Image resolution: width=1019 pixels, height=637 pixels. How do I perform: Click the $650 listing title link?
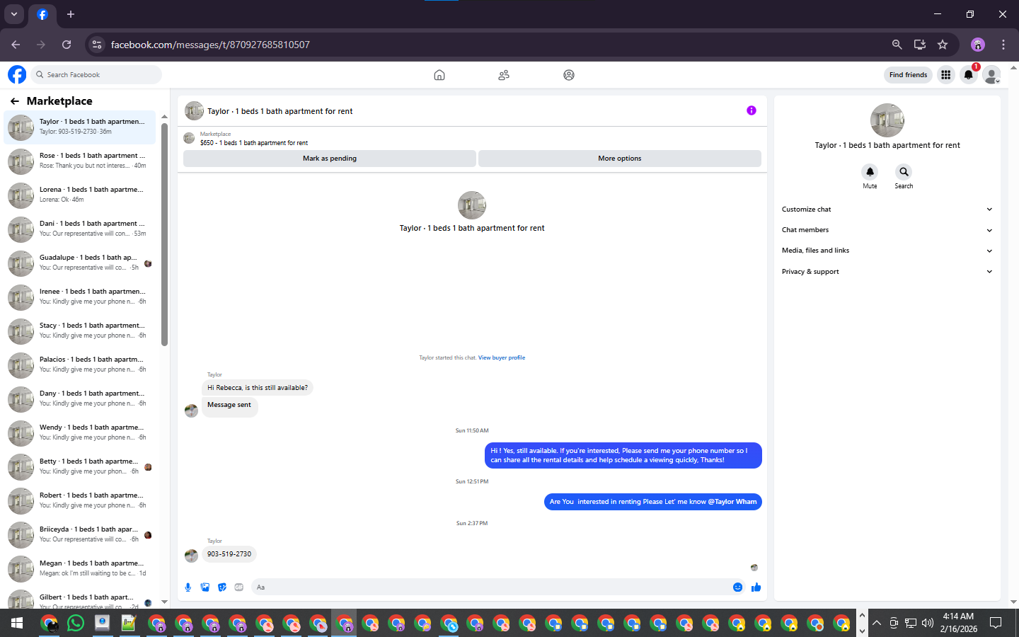coord(254,143)
